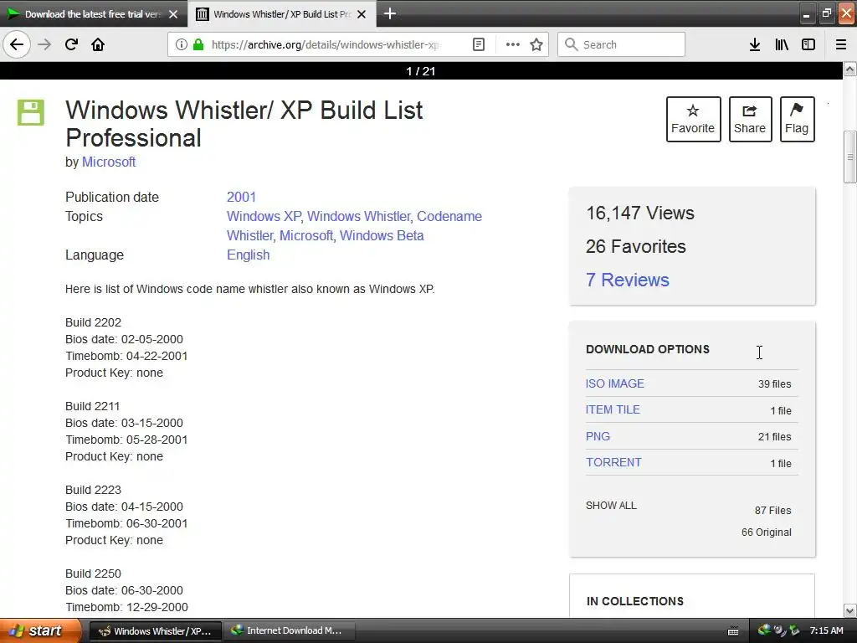Viewport: 857px width, 643px height.
Task: Focus the browser Search box
Action: pyautogui.click(x=622, y=44)
